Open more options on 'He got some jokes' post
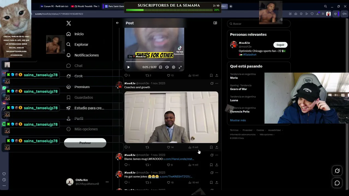 [217, 173]
